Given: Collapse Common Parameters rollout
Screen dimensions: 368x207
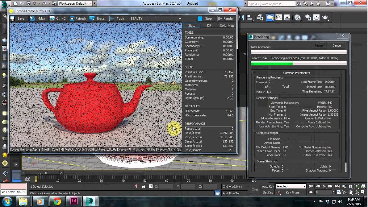Looking at the screenshot, I should point(296,73).
